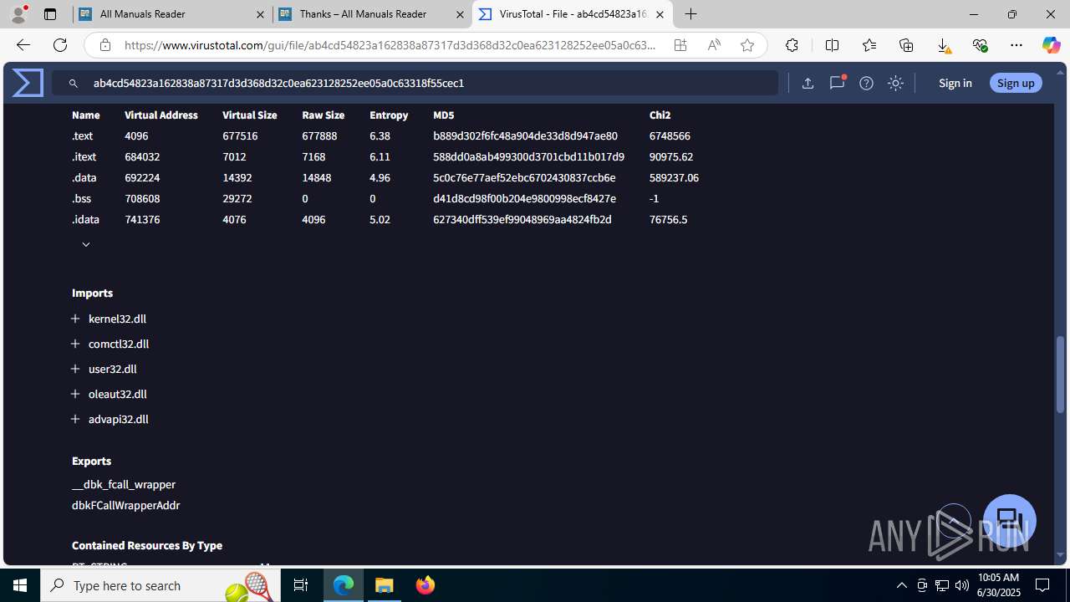Open the notifications chat icon
The width and height of the screenshot is (1070, 602).
pyautogui.click(x=837, y=83)
